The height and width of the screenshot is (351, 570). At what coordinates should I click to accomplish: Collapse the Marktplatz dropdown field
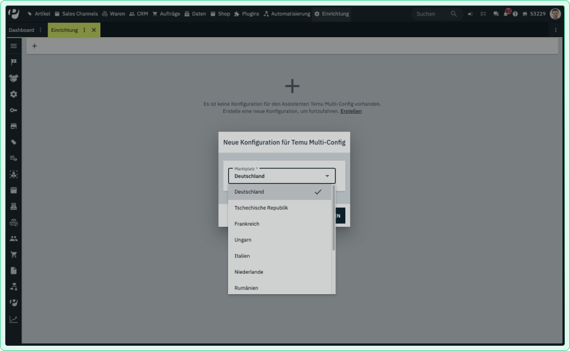282,176
